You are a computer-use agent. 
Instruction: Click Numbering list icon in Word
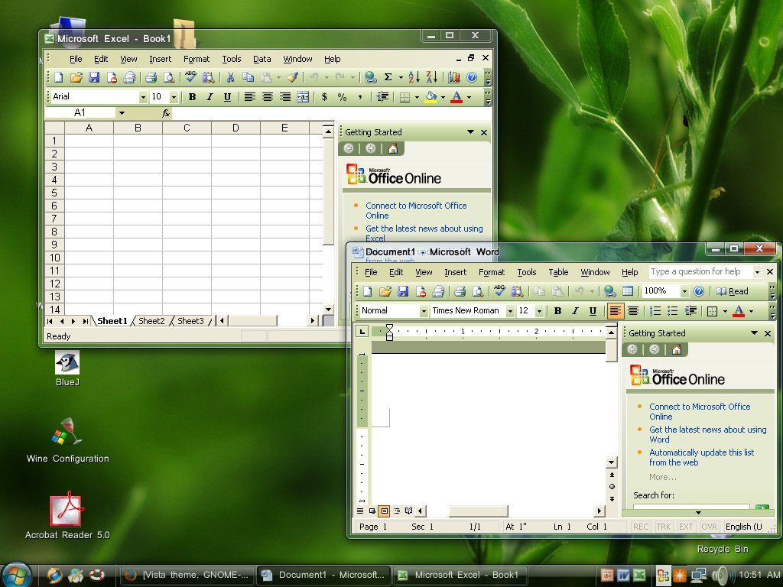click(x=655, y=311)
